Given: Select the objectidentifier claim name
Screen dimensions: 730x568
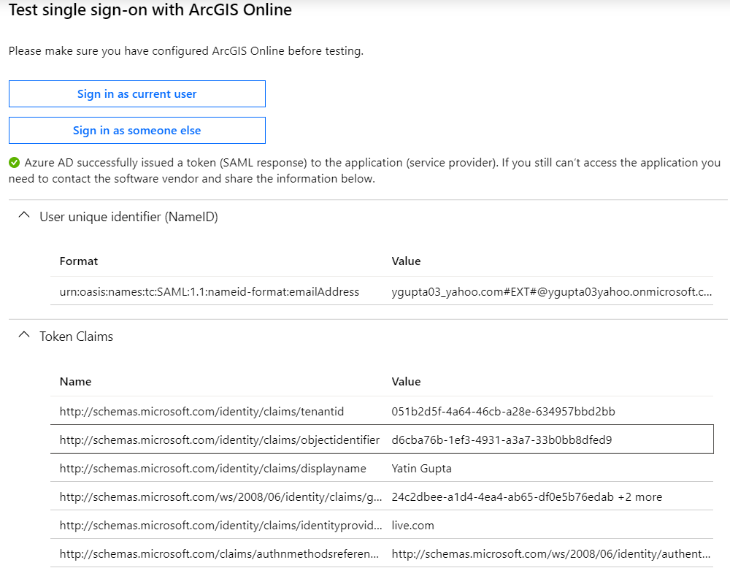Looking at the screenshot, I should 219,440.
